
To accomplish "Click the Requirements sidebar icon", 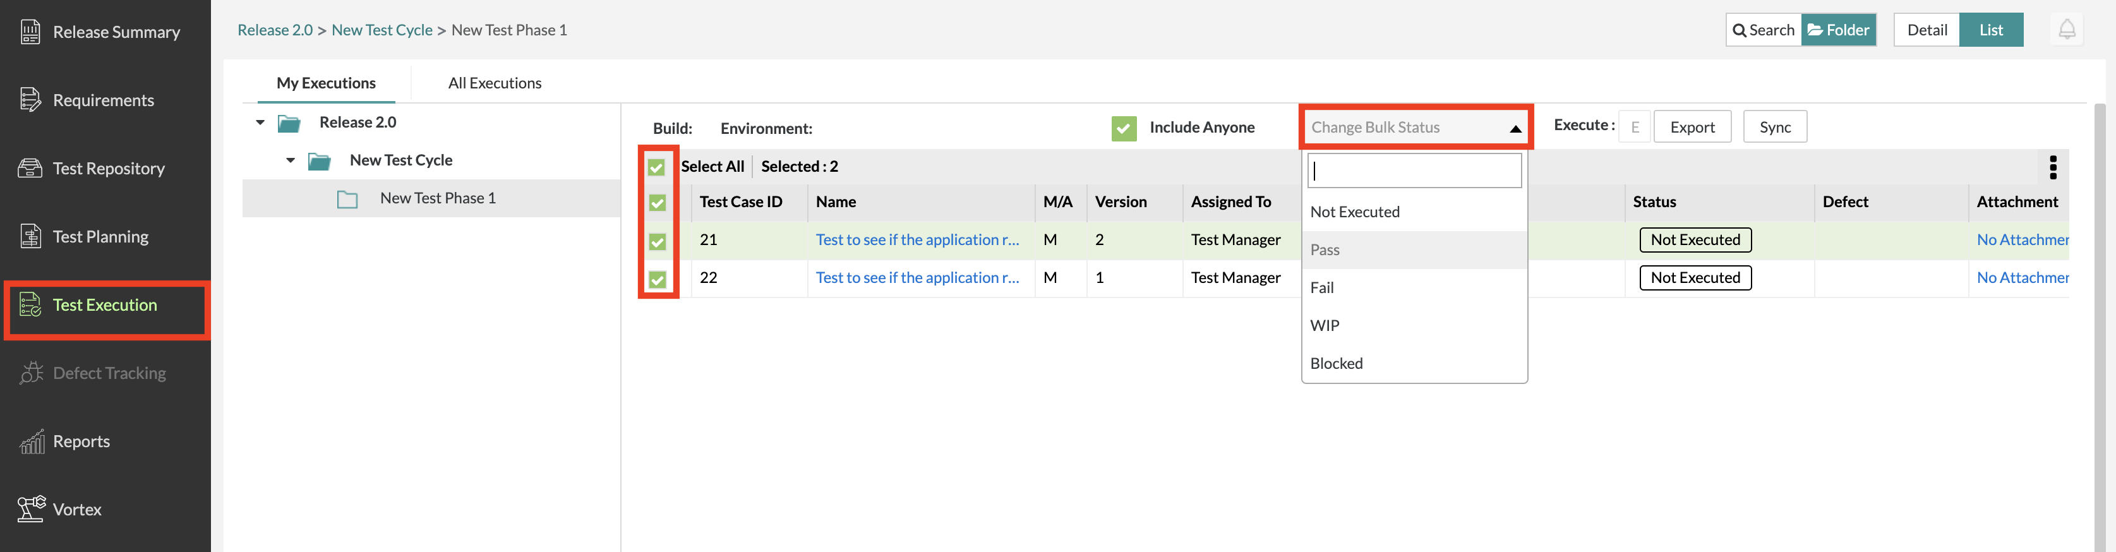I will (x=30, y=100).
